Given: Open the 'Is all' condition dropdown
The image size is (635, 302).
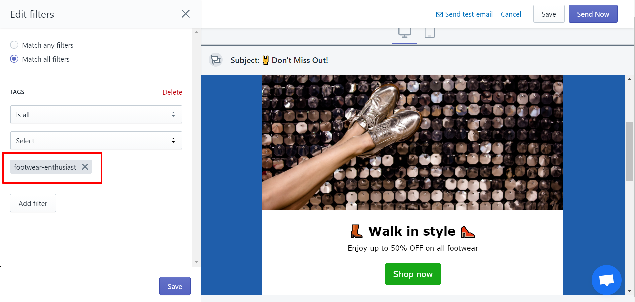Looking at the screenshot, I should pos(96,114).
